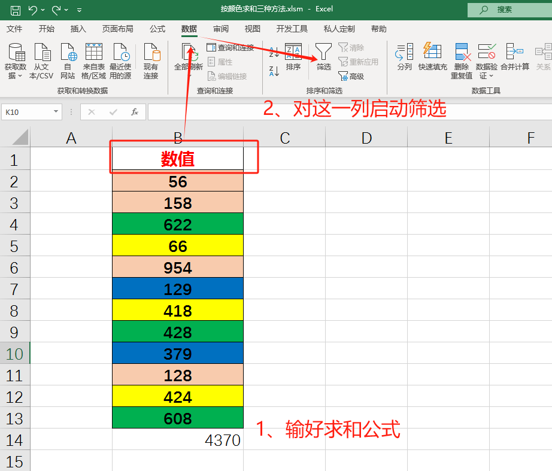Viewport: 552px width, 471px height.
Task: Select the green cell containing 622
Action: coord(178,224)
